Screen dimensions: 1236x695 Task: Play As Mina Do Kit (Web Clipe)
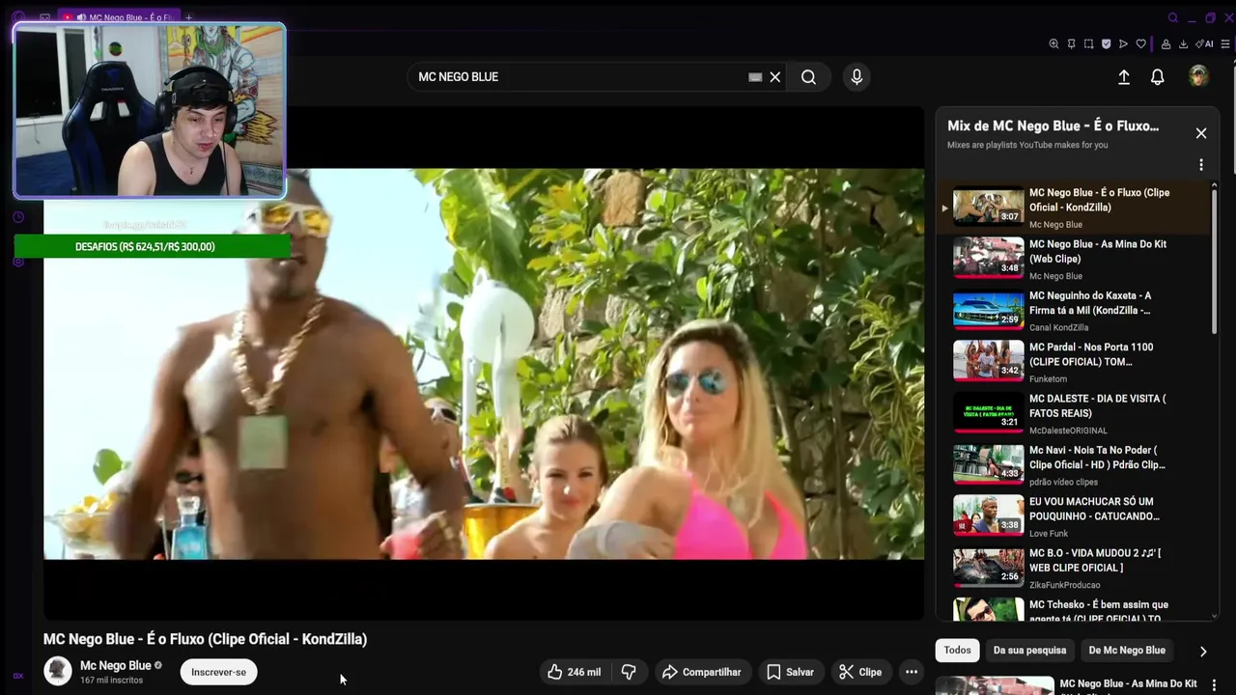1072,259
